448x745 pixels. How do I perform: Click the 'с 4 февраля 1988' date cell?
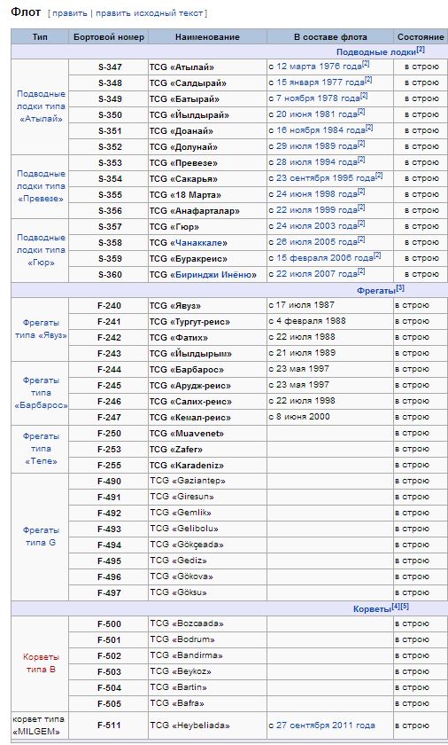click(x=330, y=322)
